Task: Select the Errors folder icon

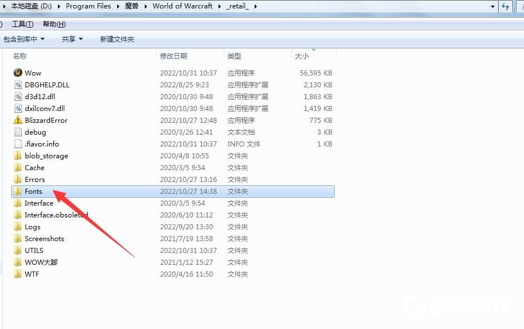Action: click(x=17, y=179)
